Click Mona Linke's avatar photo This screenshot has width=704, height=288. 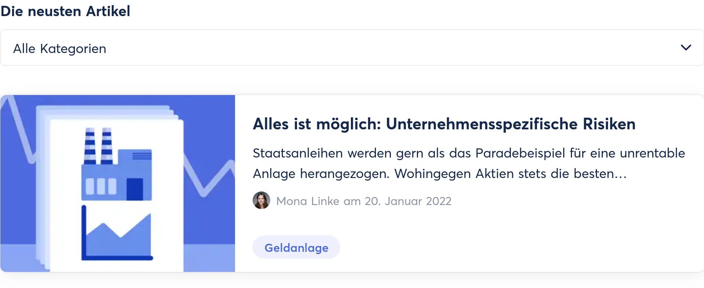tap(261, 200)
